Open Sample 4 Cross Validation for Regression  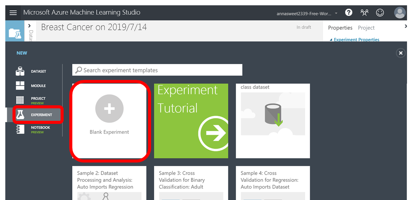[x=273, y=183]
